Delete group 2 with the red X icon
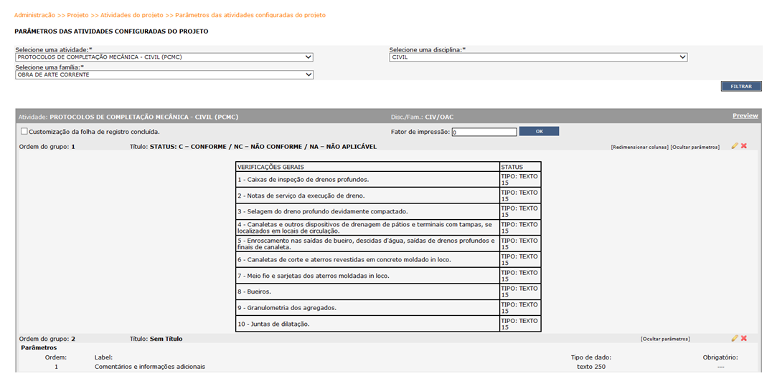 [x=744, y=338]
